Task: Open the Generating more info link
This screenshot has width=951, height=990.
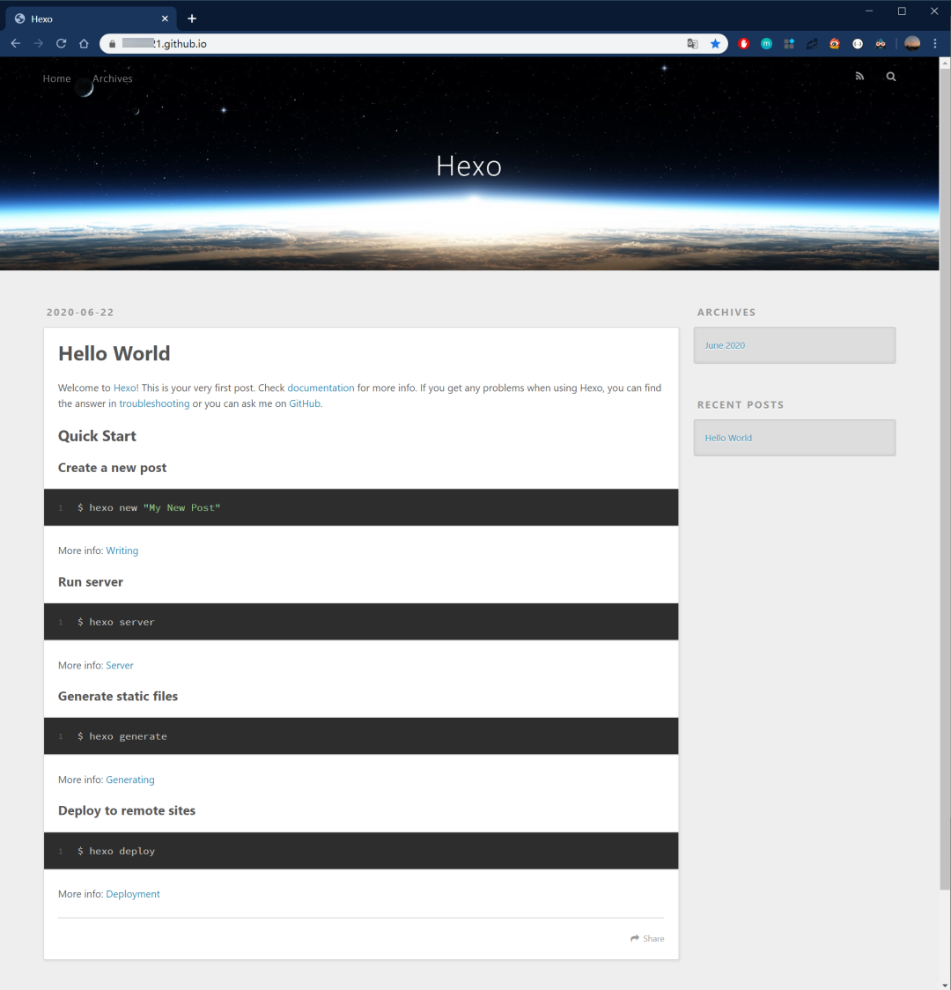Action: point(130,779)
